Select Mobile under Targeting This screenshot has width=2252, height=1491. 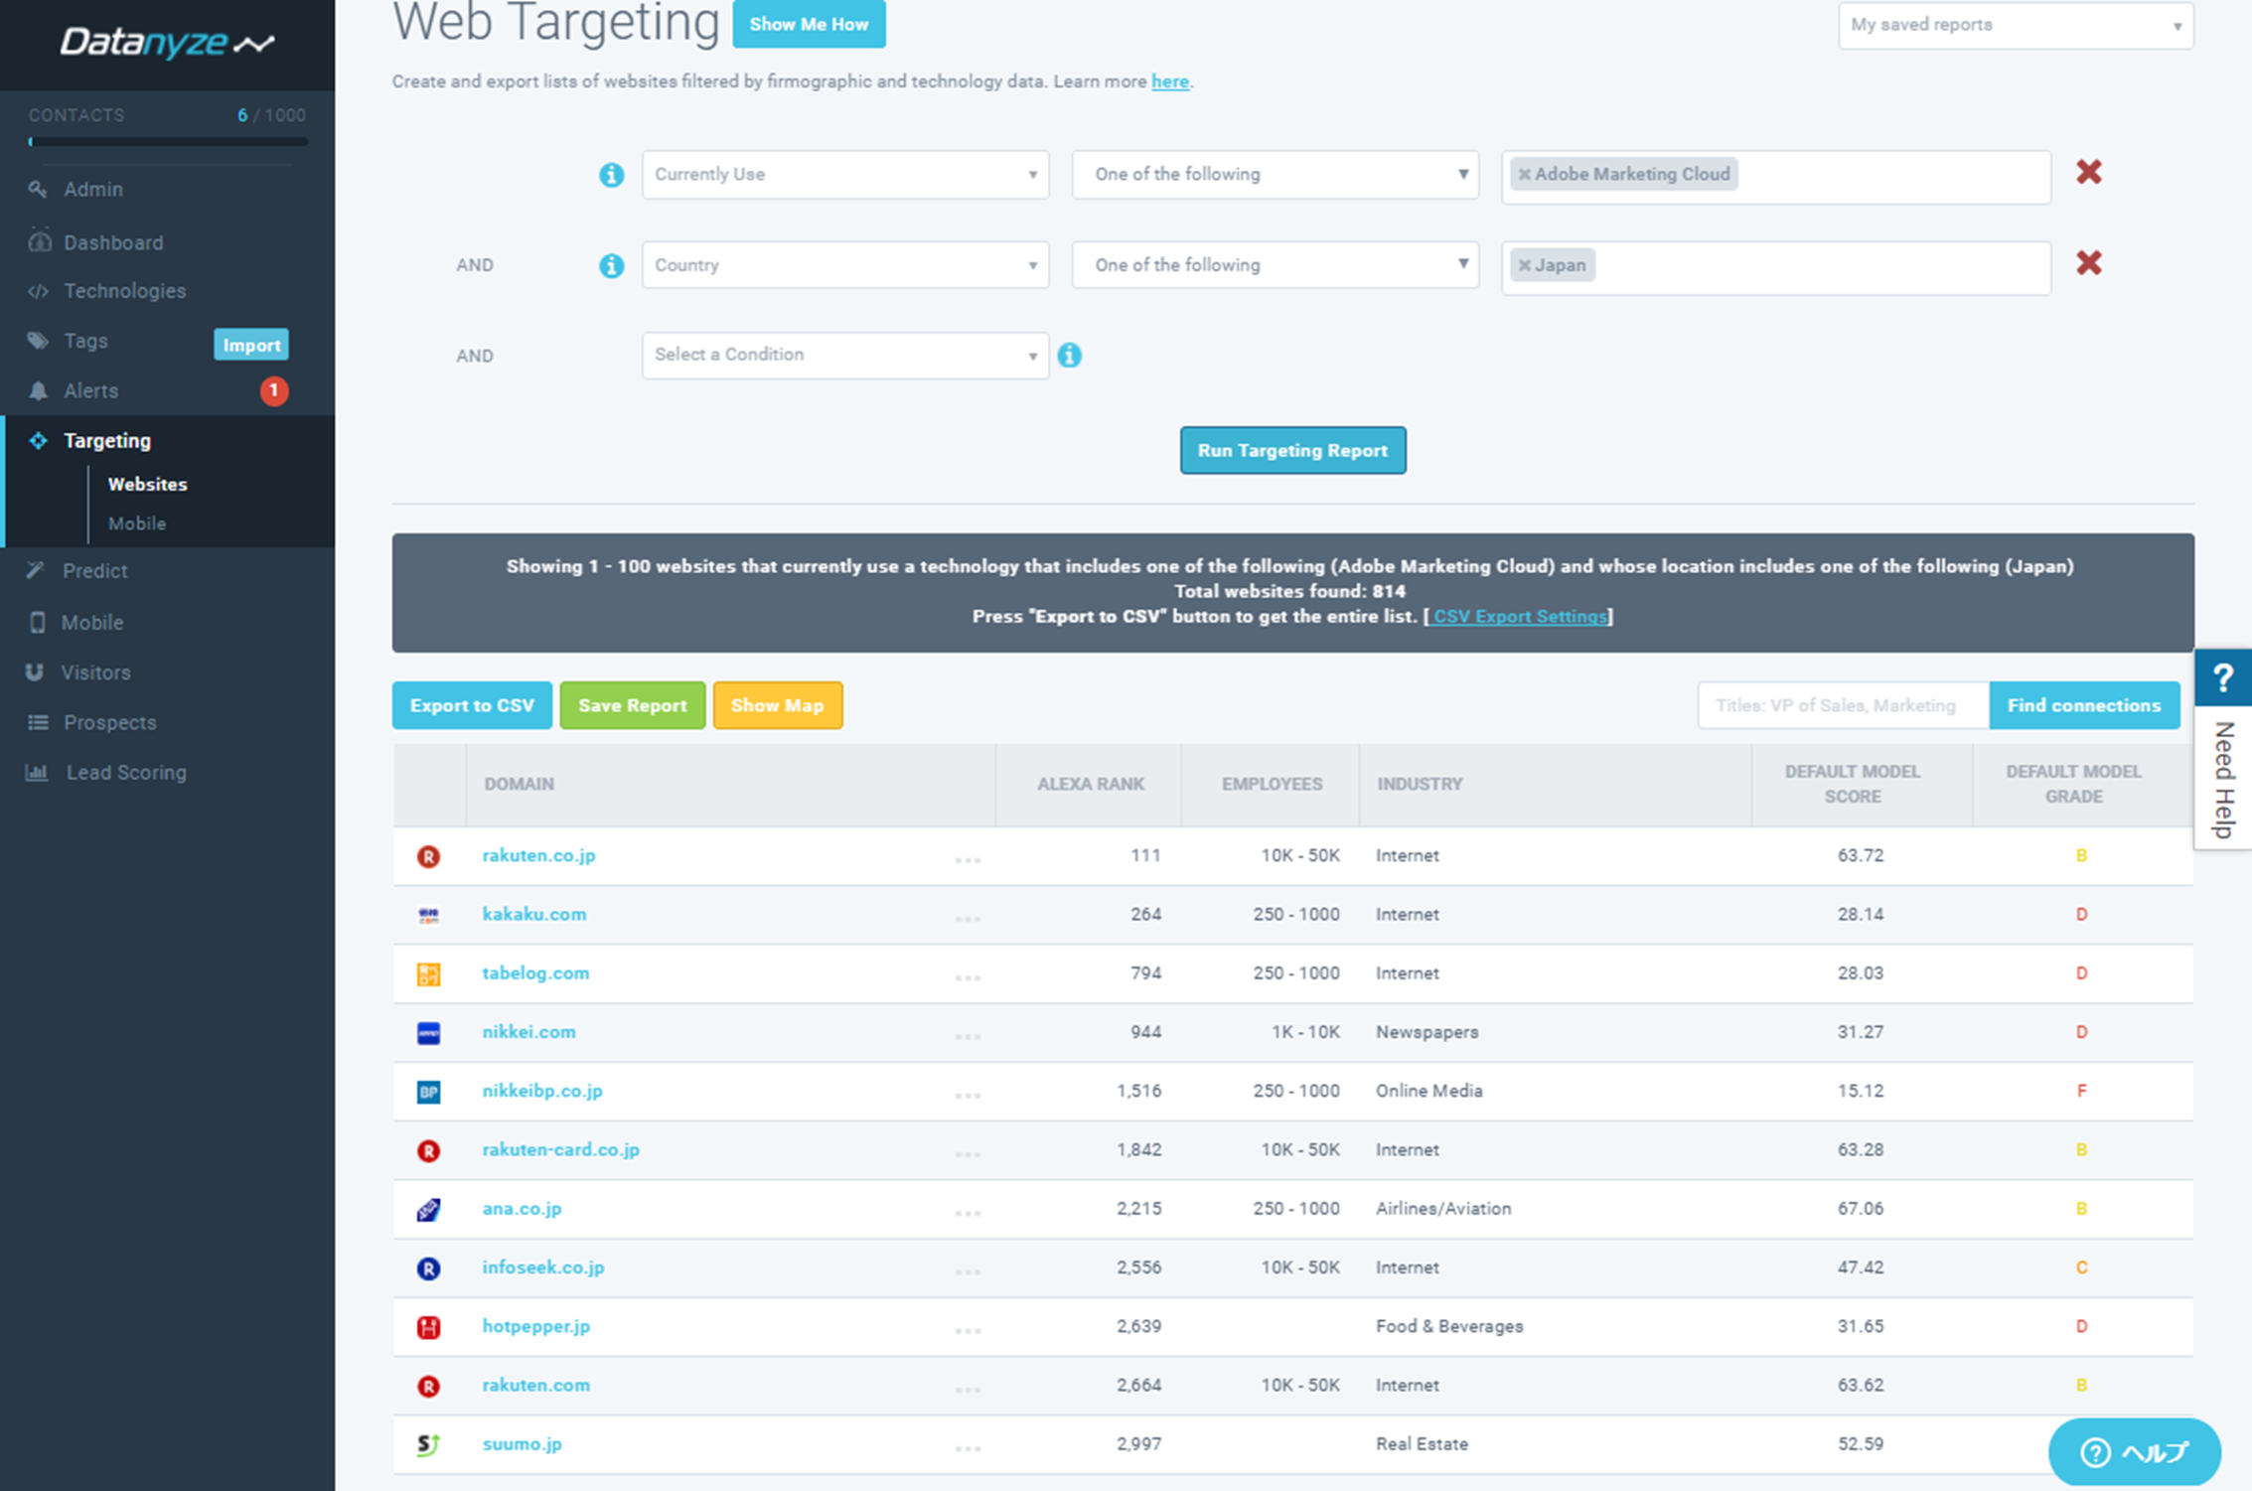137,523
